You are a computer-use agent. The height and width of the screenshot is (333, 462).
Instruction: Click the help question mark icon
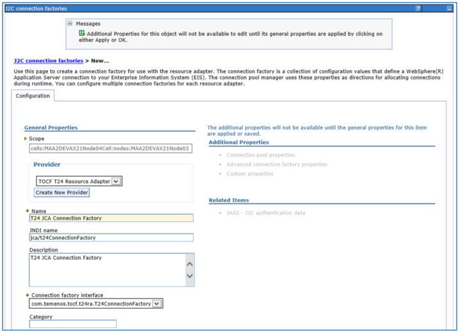pos(436,8)
